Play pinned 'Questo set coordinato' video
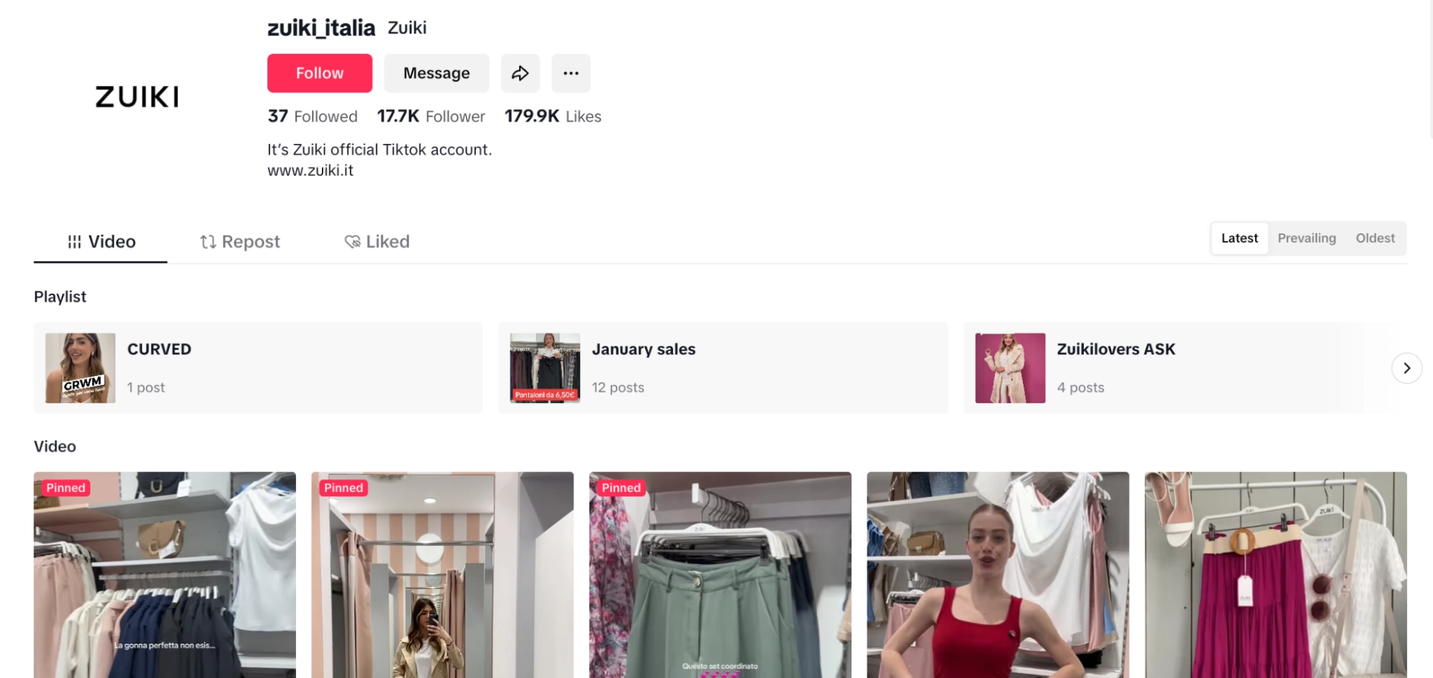 click(x=720, y=575)
